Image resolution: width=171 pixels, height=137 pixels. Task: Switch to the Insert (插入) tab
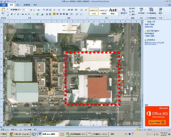click(x=18, y=5)
